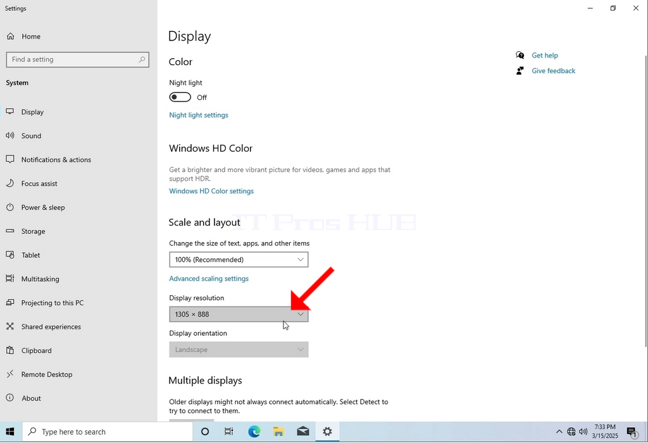Click the Give feedback link
Screen dimensions: 648x443
tap(553, 71)
